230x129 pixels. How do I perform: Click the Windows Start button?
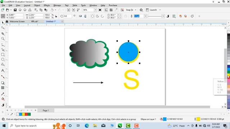(4, 126)
